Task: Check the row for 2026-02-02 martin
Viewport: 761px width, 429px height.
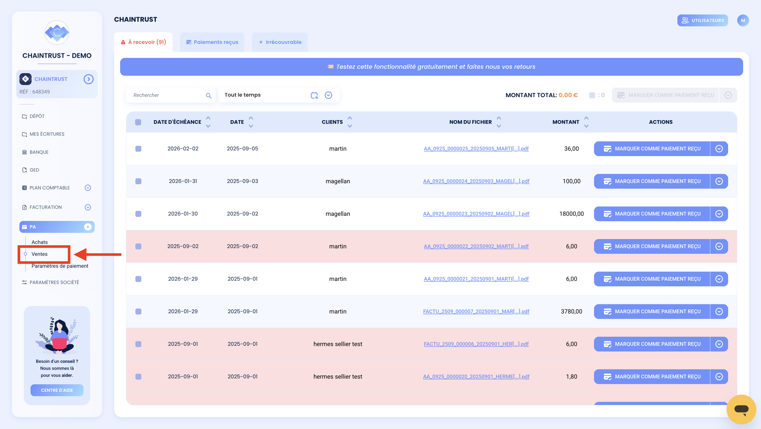Action: (138, 149)
